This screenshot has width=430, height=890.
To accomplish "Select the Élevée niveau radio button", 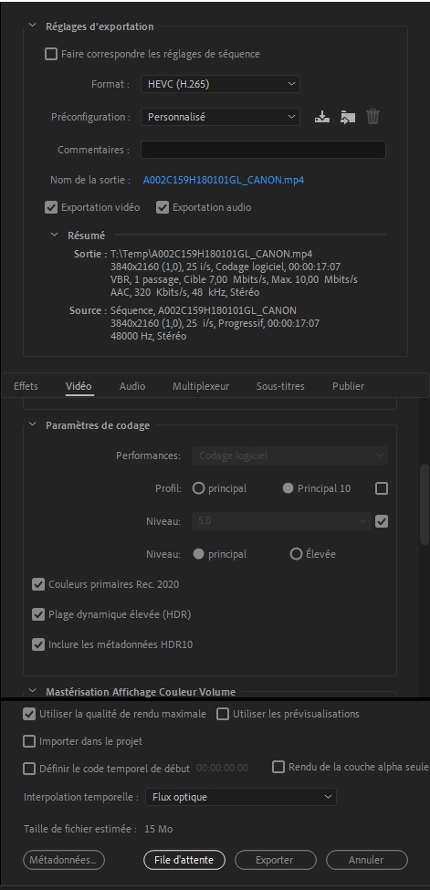I will tap(296, 554).
